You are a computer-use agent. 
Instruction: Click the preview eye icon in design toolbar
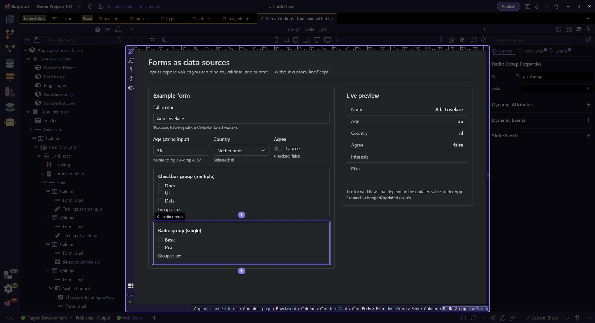coord(131,88)
